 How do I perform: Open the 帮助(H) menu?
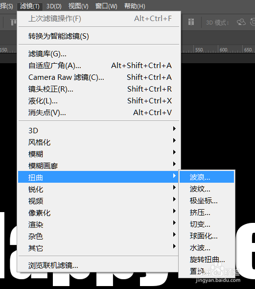point(135,6)
